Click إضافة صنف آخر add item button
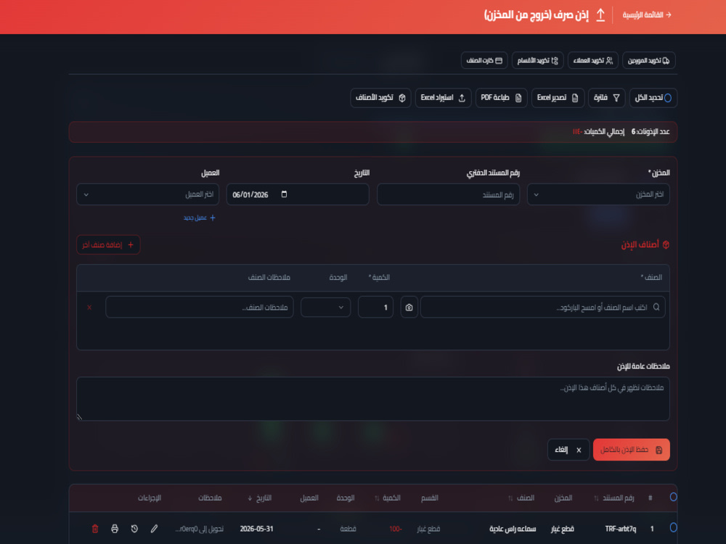 click(108, 244)
